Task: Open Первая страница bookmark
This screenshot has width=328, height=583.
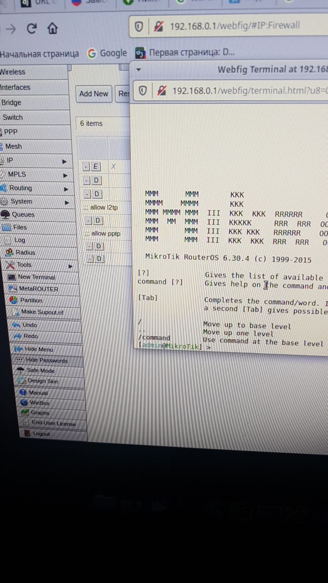Action: tap(185, 52)
